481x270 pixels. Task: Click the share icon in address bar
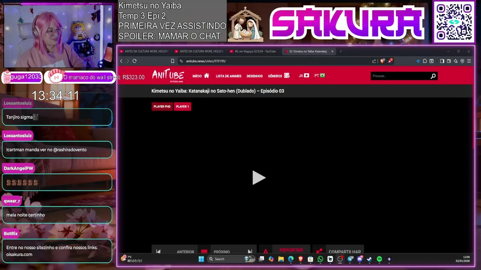pos(374,61)
